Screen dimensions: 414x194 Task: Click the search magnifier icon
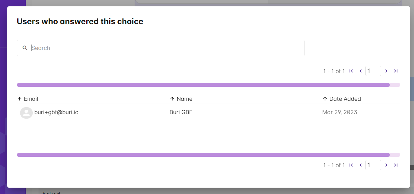pyautogui.click(x=25, y=48)
